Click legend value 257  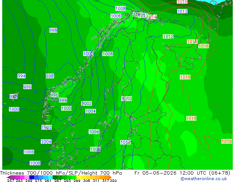tap(11, 181)
